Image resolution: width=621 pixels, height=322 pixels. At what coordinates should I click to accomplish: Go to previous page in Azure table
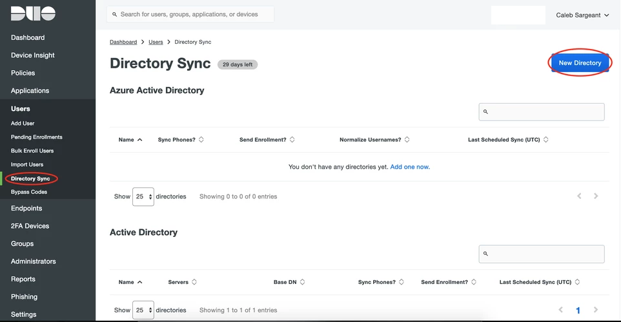(x=580, y=196)
